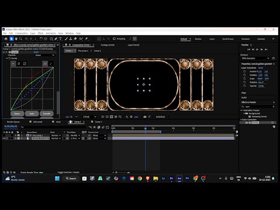
Task: Select the Roto Brush tool
Action: tap(81, 39)
